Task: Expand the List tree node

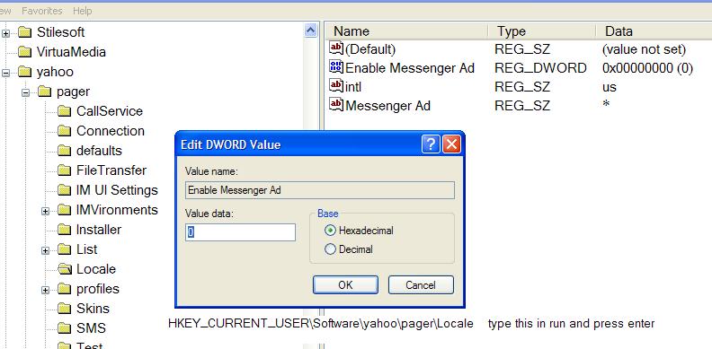Action: (x=45, y=250)
